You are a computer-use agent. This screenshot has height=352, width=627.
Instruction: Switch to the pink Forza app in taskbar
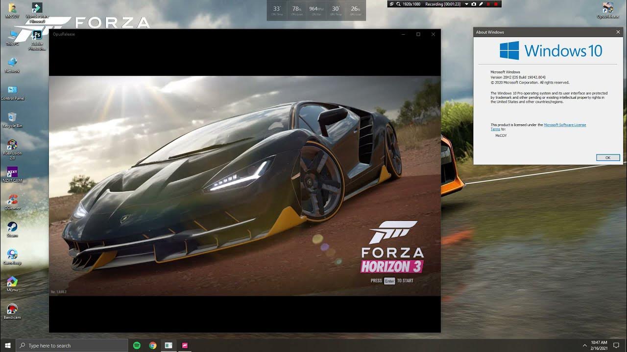185,345
